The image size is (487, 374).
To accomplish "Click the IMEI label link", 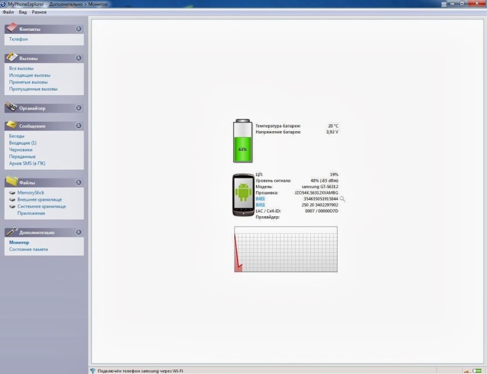I will pyautogui.click(x=260, y=199).
